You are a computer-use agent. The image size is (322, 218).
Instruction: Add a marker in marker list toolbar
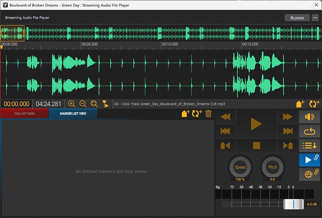click(x=186, y=114)
